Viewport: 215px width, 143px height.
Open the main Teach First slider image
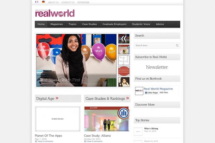point(76,60)
